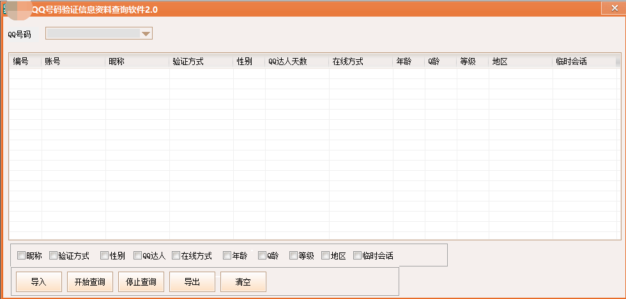
Task: Open the QQ号码 dropdown arrow
Action: click(146, 34)
